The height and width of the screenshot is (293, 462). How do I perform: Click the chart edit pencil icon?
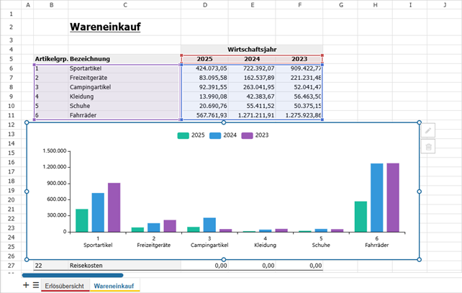(428, 130)
